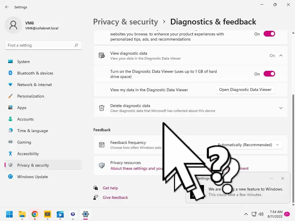Click the Gaming controller icon

(x=10, y=142)
